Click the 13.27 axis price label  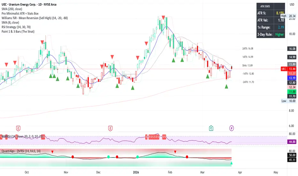click(x=292, y=74)
